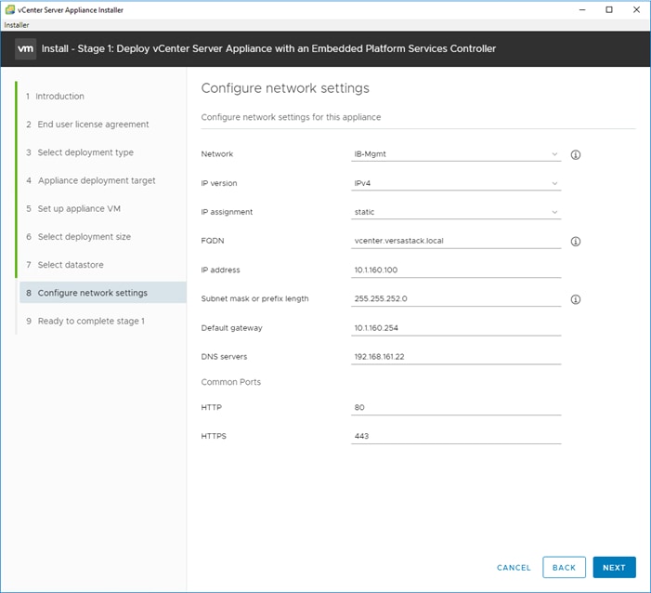
Task: Open the IP assignment dropdown showing static
Action: point(456,212)
